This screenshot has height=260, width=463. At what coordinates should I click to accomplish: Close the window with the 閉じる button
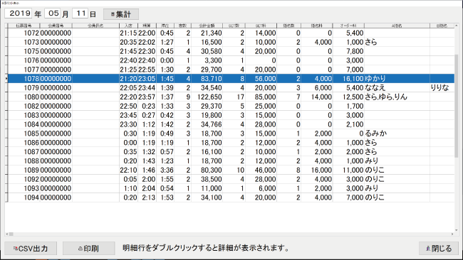[x=439, y=249]
